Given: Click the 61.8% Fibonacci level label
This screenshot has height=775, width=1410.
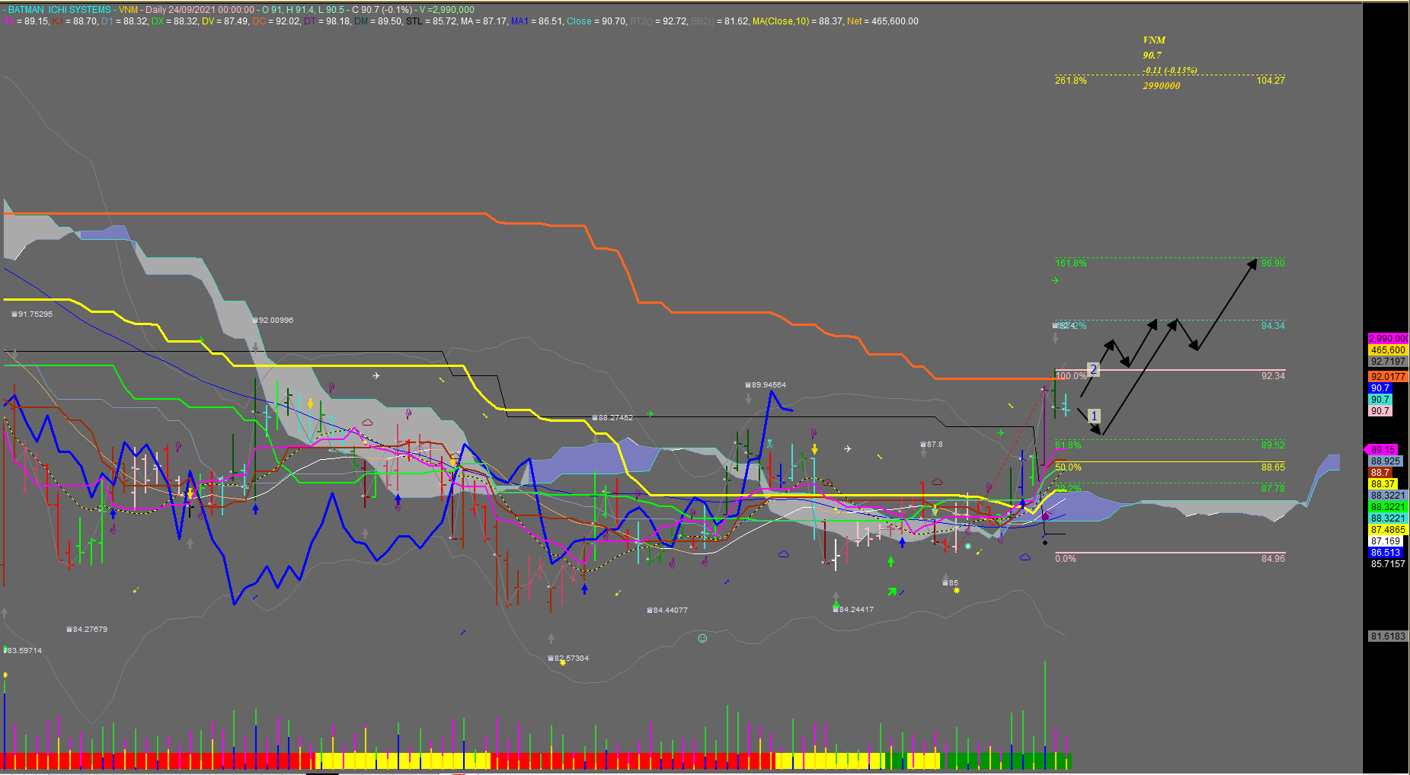Looking at the screenshot, I should tap(1068, 445).
